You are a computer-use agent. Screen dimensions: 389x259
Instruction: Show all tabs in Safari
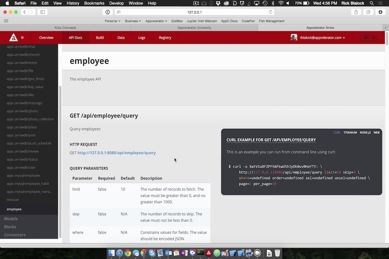[368, 12]
